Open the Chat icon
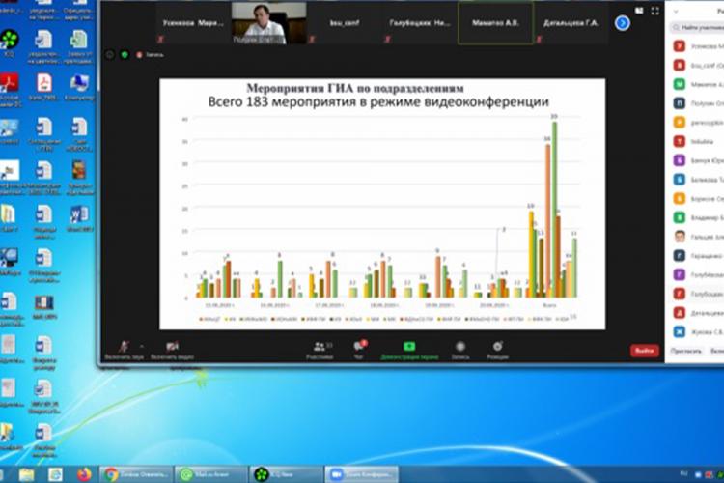This screenshot has height=483, width=724. click(x=360, y=348)
